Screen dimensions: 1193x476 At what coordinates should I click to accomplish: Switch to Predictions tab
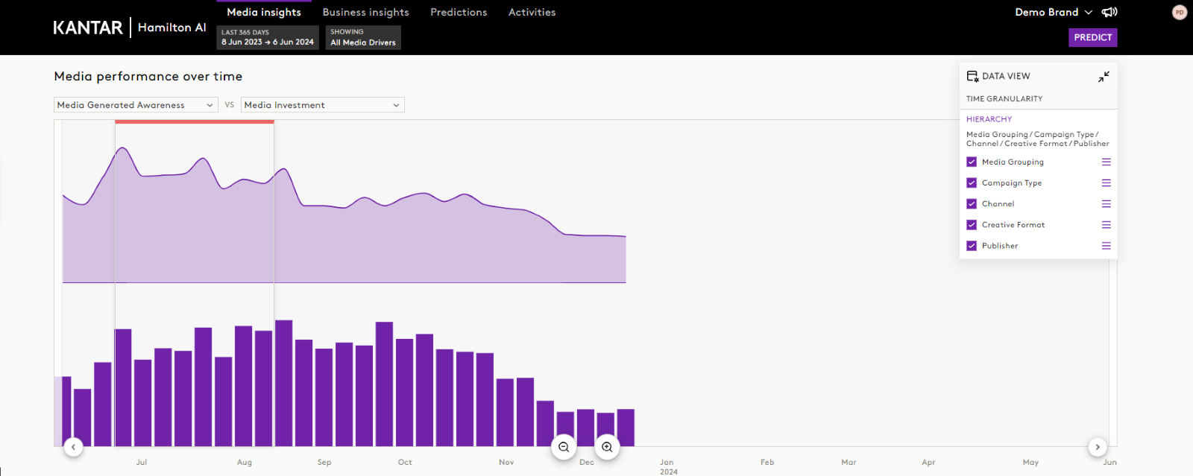pyautogui.click(x=459, y=12)
